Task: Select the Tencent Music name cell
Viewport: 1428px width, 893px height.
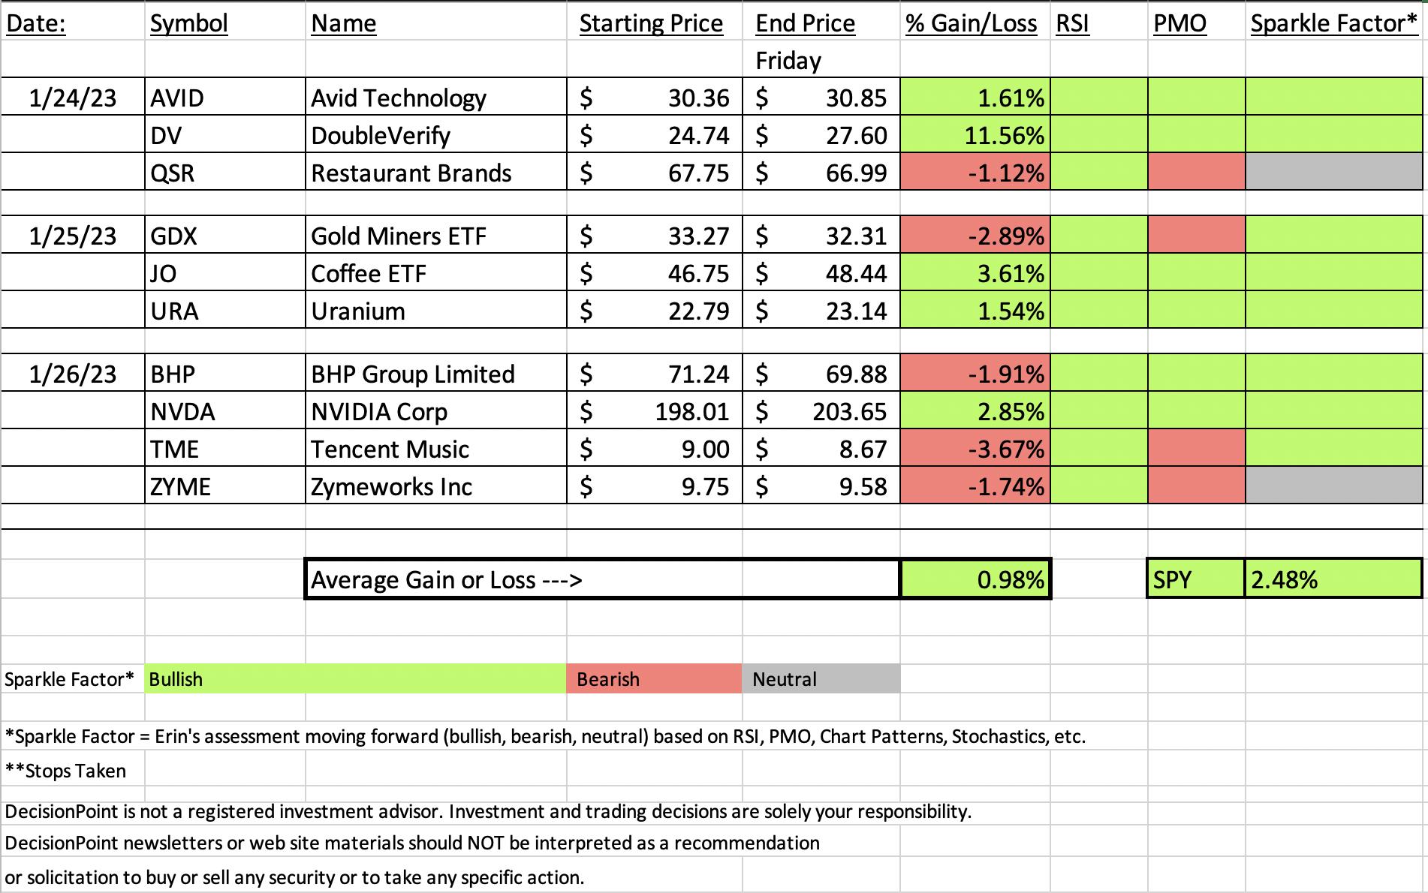Action: 436,449
